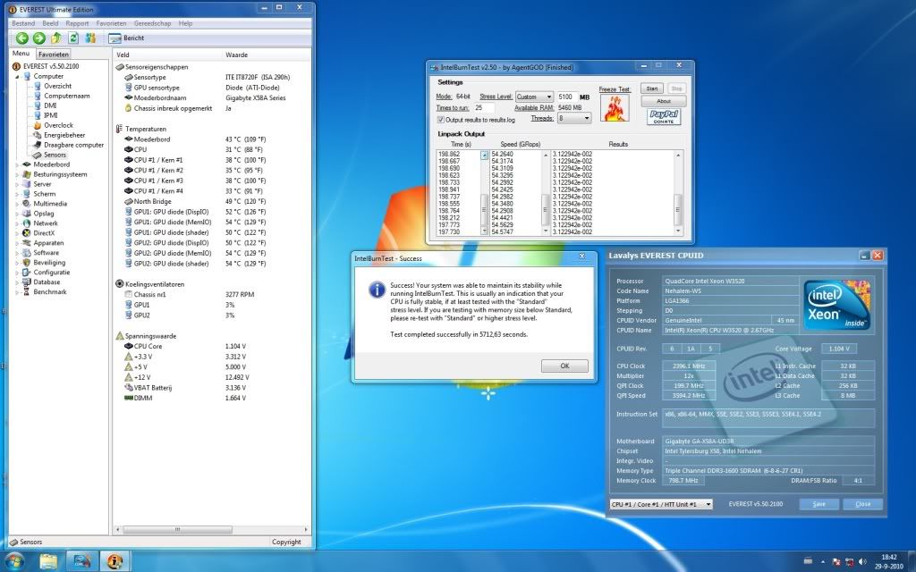Go up one level with the Up arrow icon
The image size is (916, 572).
(56, 38)
